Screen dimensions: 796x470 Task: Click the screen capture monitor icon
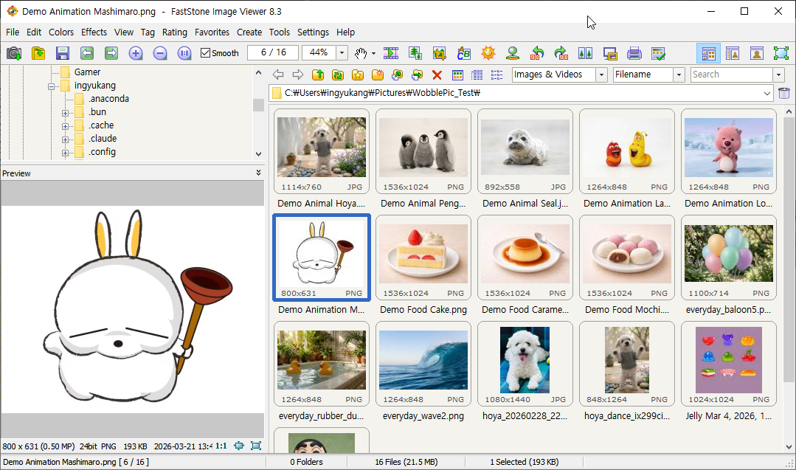click(x=609, y=53)
